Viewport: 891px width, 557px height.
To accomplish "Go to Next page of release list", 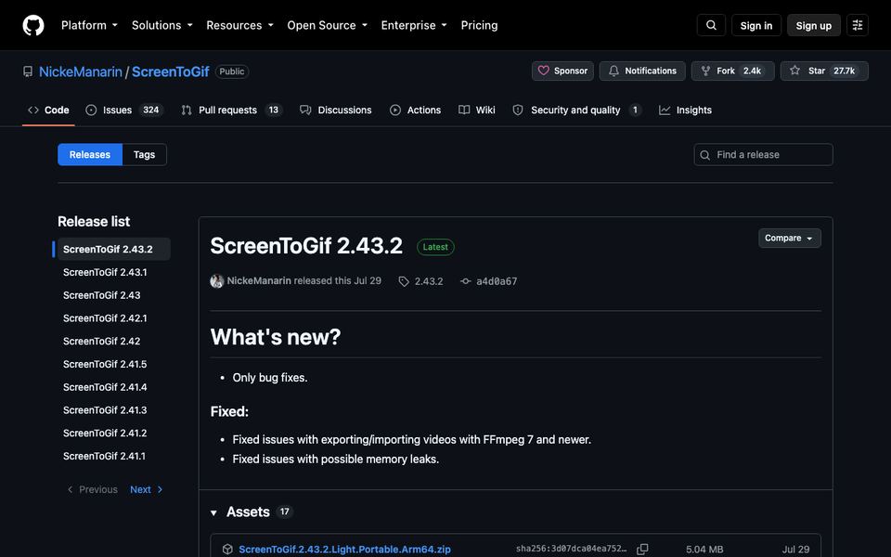I will tap(146, 489).
